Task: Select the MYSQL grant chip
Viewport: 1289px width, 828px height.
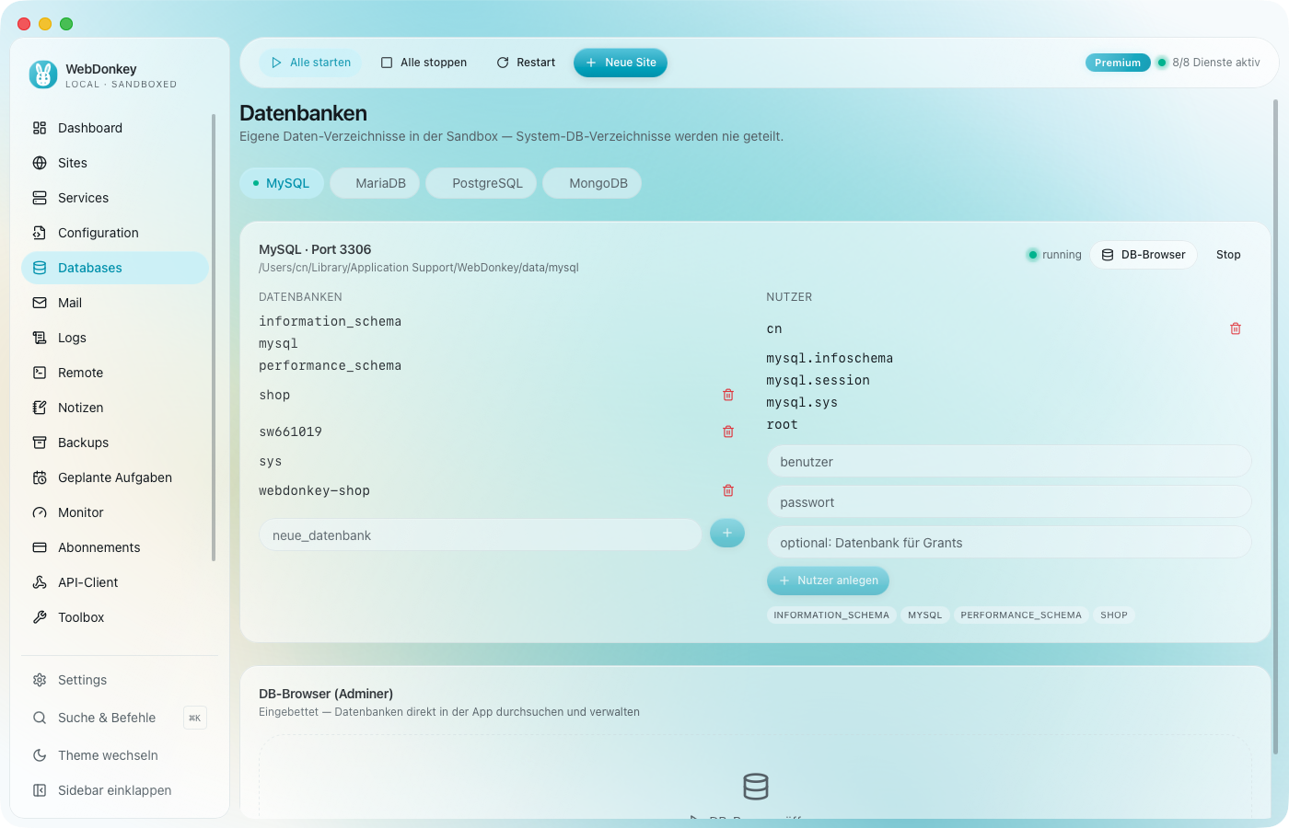Action: tap(925, 615)
